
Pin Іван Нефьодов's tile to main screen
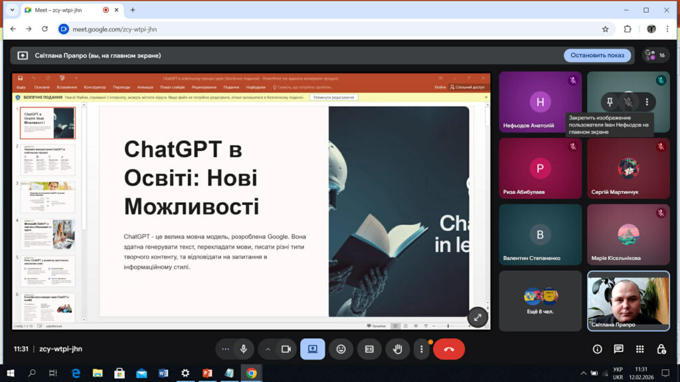[x=610, y=101]
